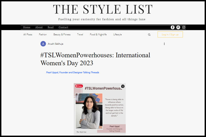Click the #TSLWomenPowerhouses post headline
The height and width of the screenshot is (137, 206).
pos(95,59)
